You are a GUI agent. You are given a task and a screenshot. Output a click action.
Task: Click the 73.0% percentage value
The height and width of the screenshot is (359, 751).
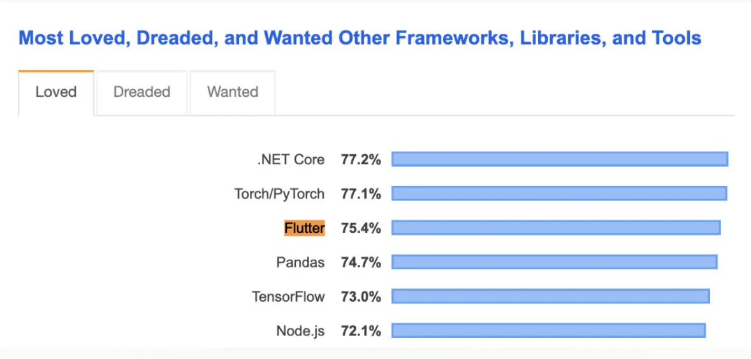361,297
